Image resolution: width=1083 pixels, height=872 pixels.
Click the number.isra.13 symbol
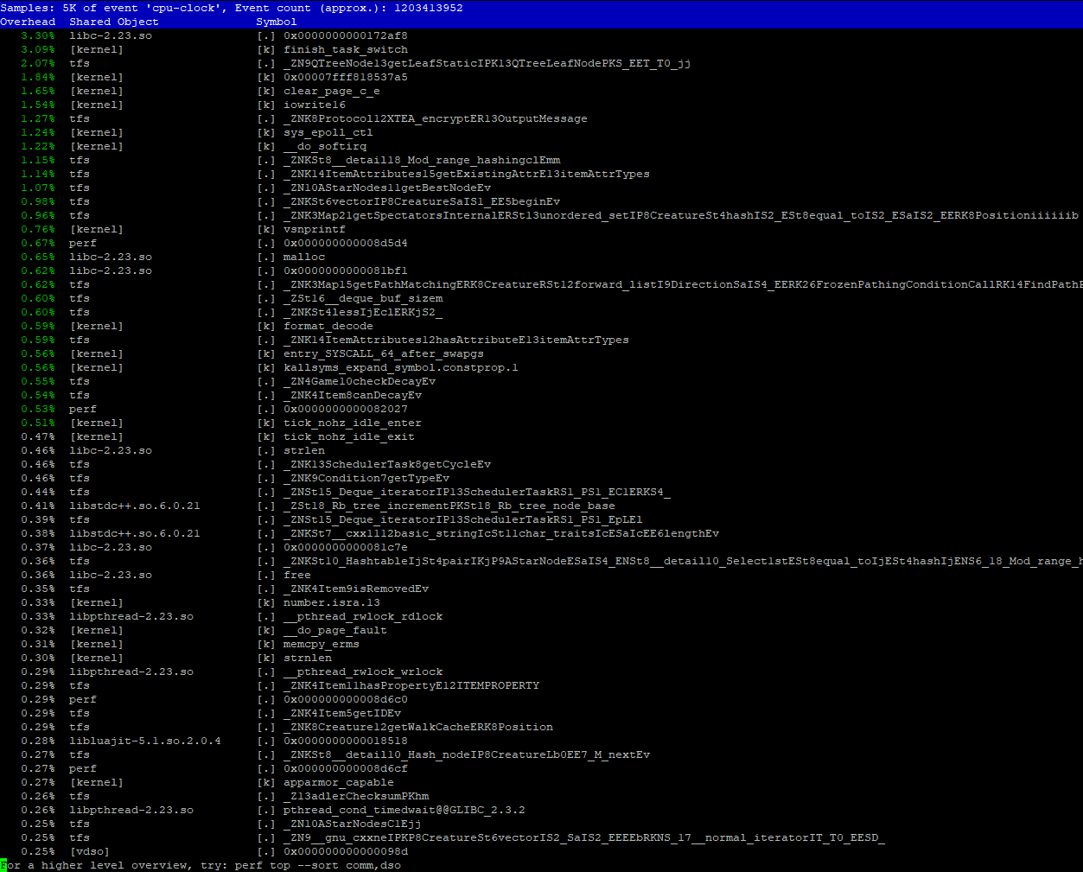[x=332, y=602]
